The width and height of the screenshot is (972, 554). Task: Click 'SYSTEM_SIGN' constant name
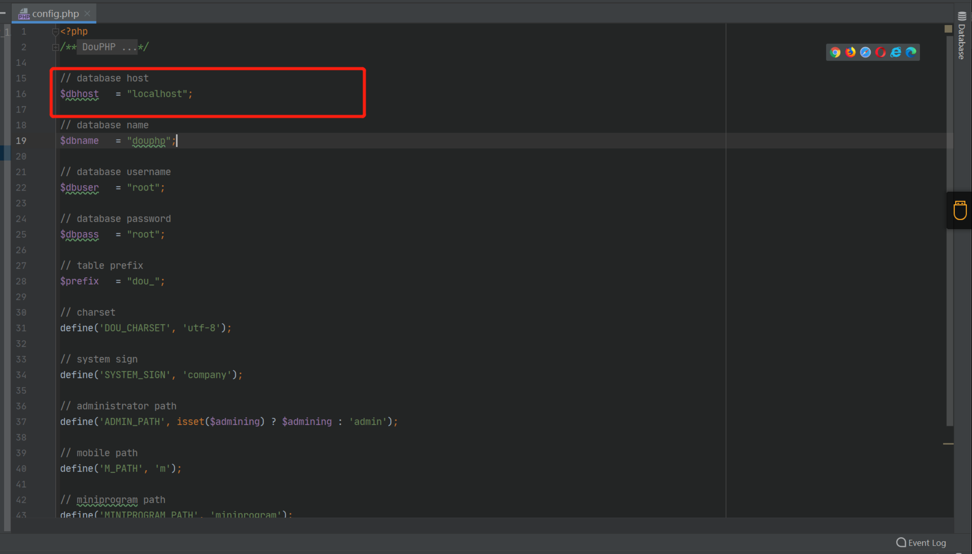pyautogui.click(x=135, y=375)
